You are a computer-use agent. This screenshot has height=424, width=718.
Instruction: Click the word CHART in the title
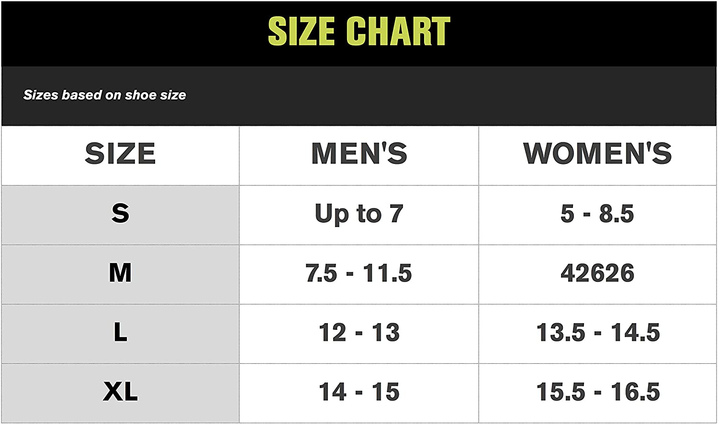point(398,31)
